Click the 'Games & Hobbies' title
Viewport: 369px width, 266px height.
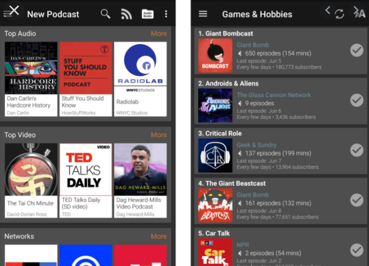click(257, 14)
